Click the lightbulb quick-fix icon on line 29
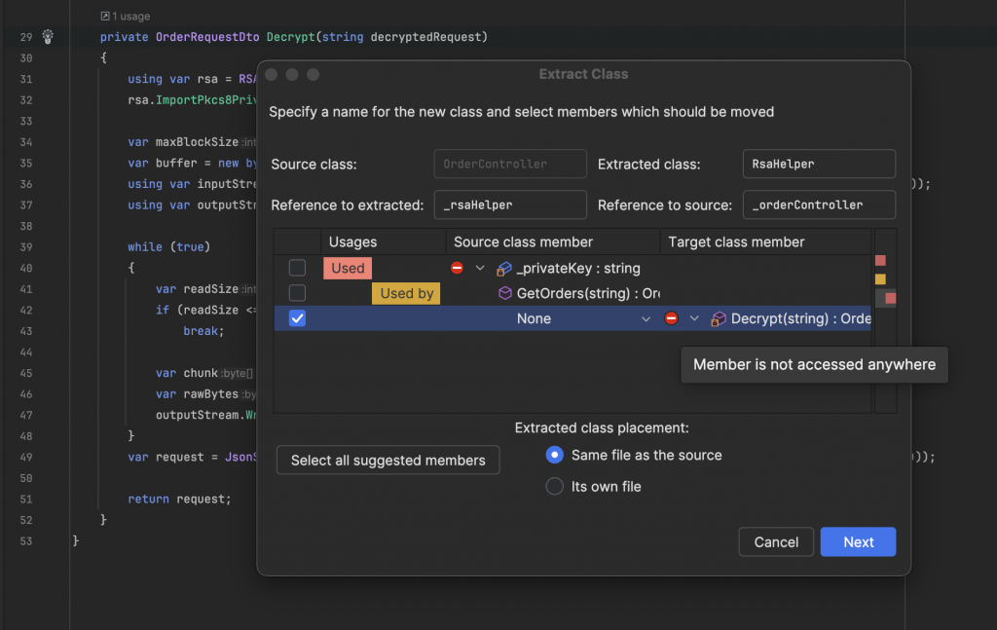Viewport: 997px width, 630px height. pos(48,37)
